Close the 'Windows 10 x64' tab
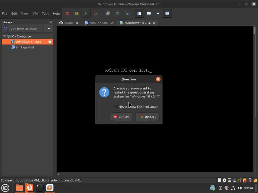 point(154,23)
